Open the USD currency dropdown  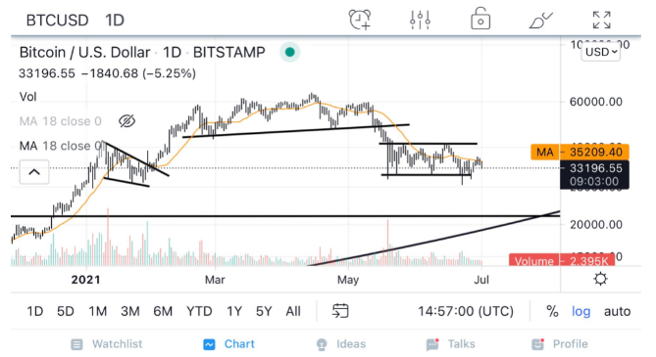point(600,52)
